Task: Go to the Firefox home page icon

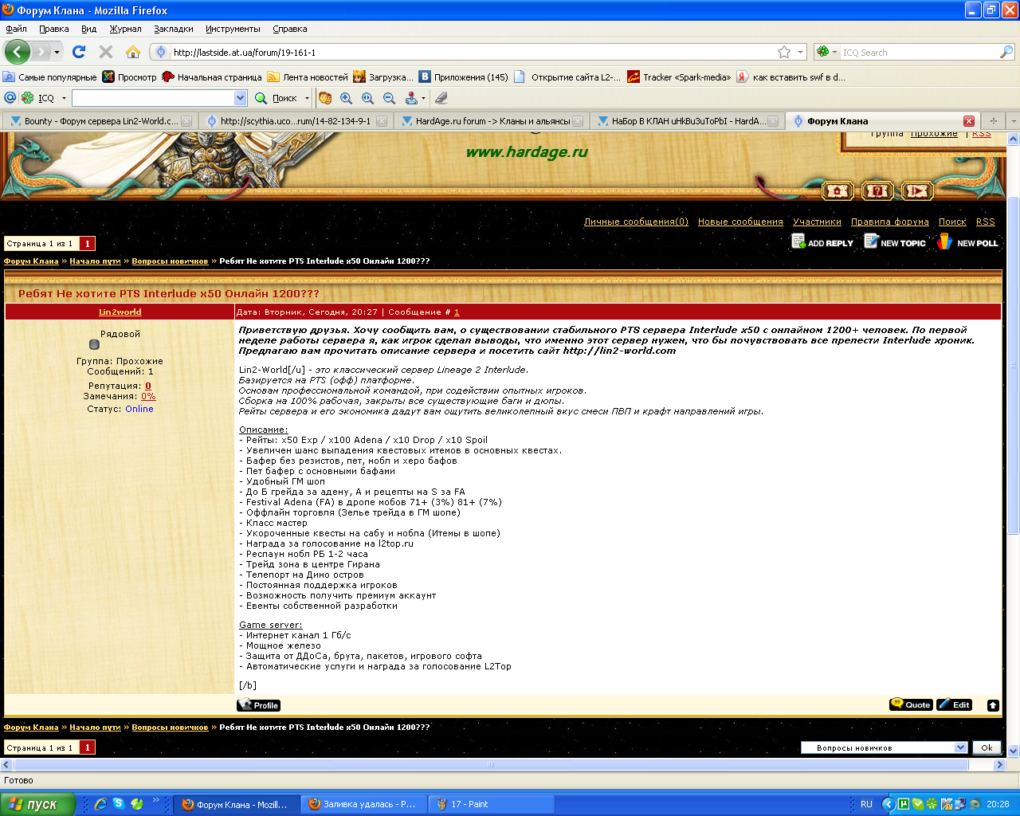Action: point(133,52)
